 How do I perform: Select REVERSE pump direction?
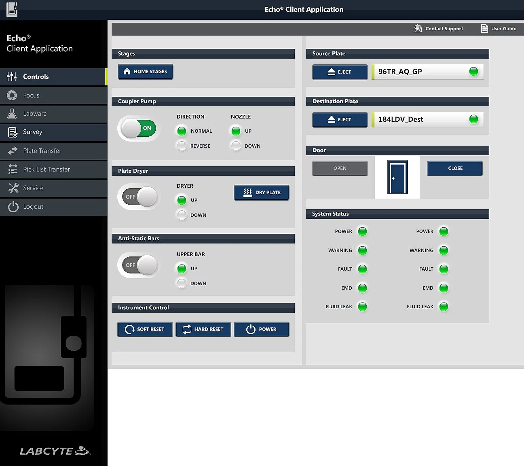coord(182,146)
